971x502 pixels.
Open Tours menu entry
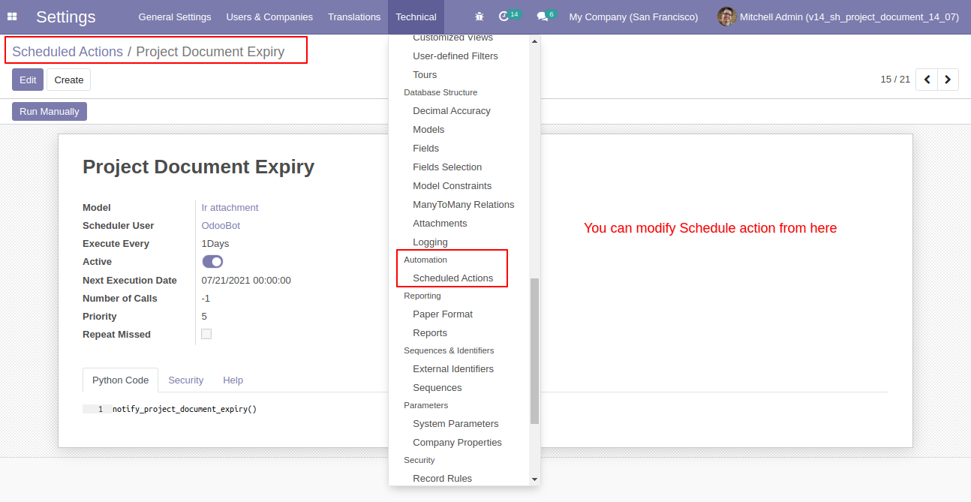coord(425,74)
